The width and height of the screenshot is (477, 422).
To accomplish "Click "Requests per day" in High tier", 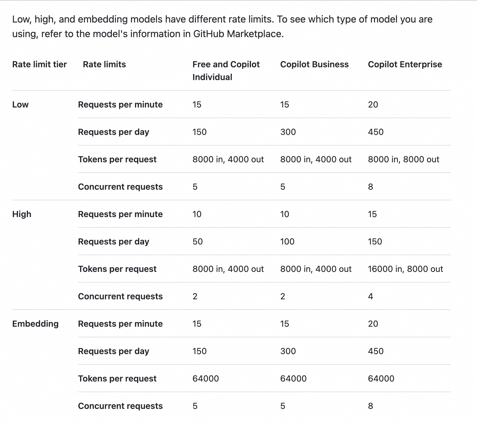I will 114,241.
